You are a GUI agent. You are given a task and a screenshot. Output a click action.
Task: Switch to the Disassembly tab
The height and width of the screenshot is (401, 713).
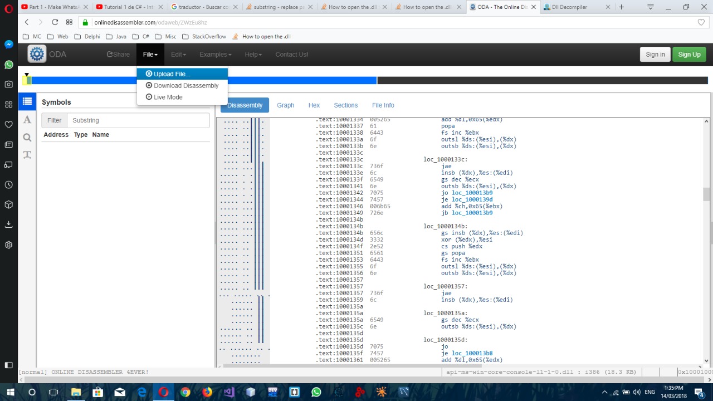tap(245, 105)
